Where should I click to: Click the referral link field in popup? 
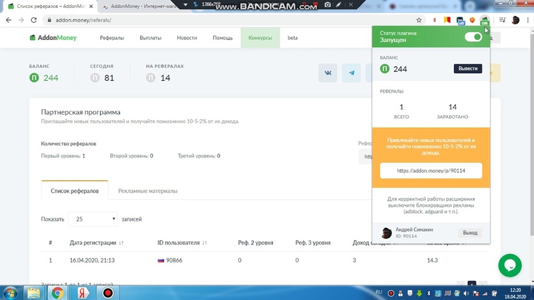click(x=431, y=171)
